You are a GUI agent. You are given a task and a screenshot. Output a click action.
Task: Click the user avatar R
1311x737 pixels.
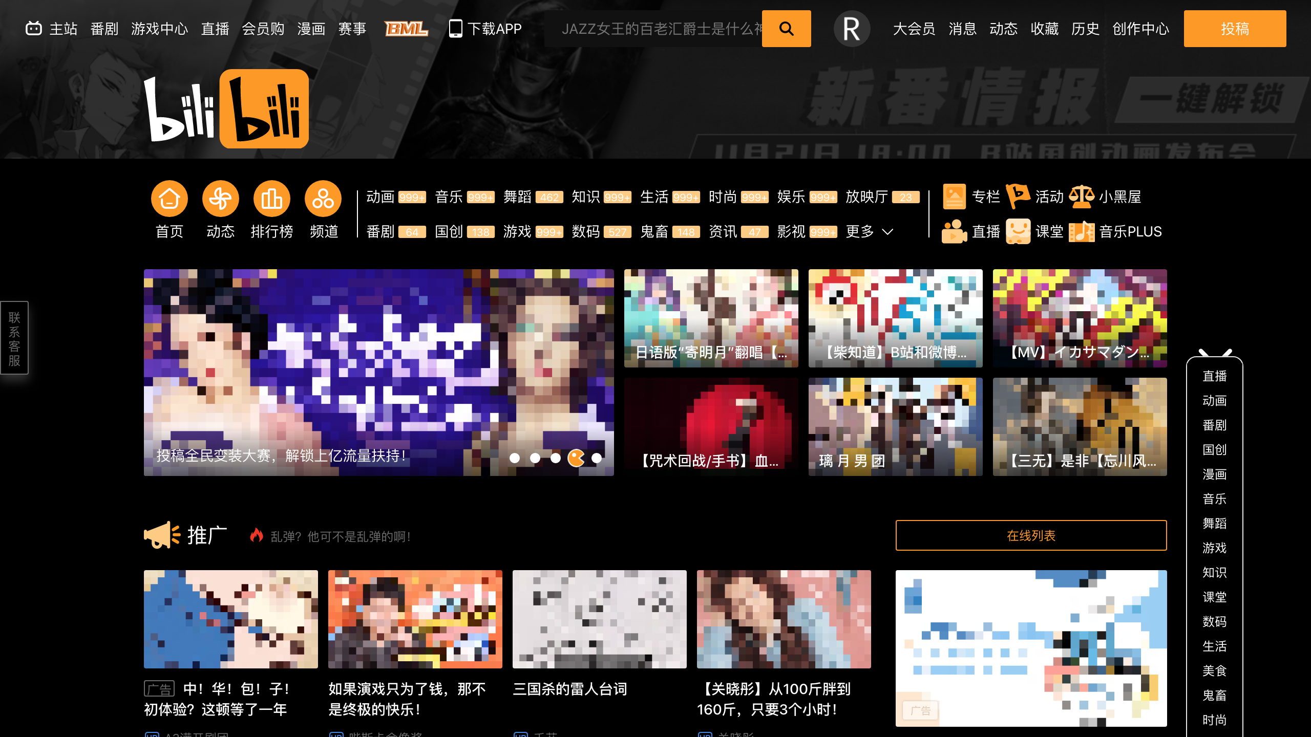[x=852, y=29]
